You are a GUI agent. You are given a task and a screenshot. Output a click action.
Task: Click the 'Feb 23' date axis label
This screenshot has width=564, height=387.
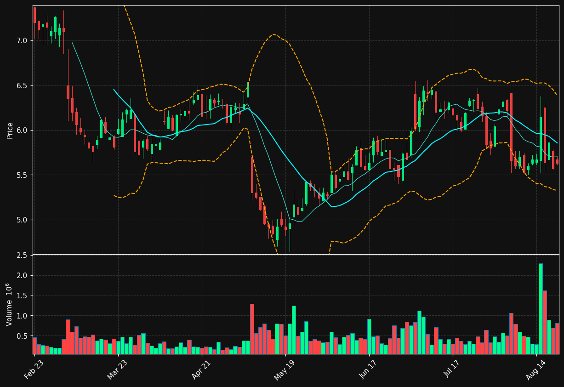tap(35, 370)
